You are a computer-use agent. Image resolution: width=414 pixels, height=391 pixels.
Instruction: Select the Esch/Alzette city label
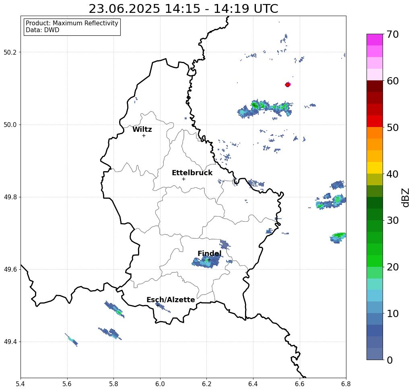[x=171, y=300]
